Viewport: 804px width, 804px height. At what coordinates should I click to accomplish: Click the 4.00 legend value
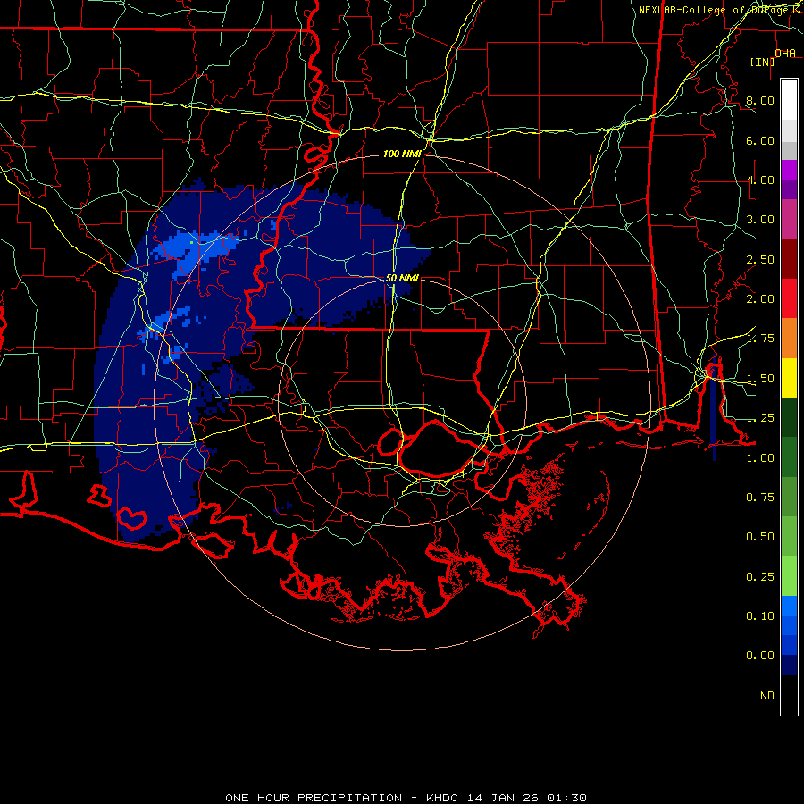(x=760, y=180)
